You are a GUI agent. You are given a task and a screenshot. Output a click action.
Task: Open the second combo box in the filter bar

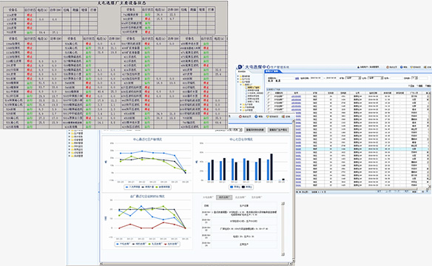click(376, 78)
